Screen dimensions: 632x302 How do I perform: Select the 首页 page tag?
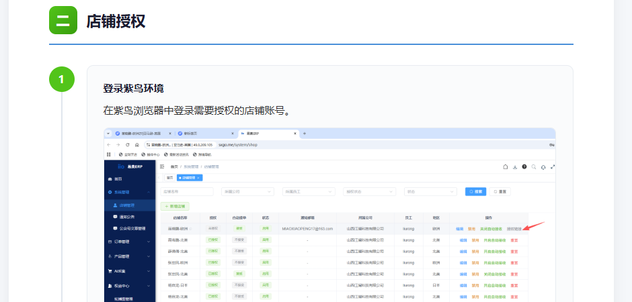coord(170,177)
